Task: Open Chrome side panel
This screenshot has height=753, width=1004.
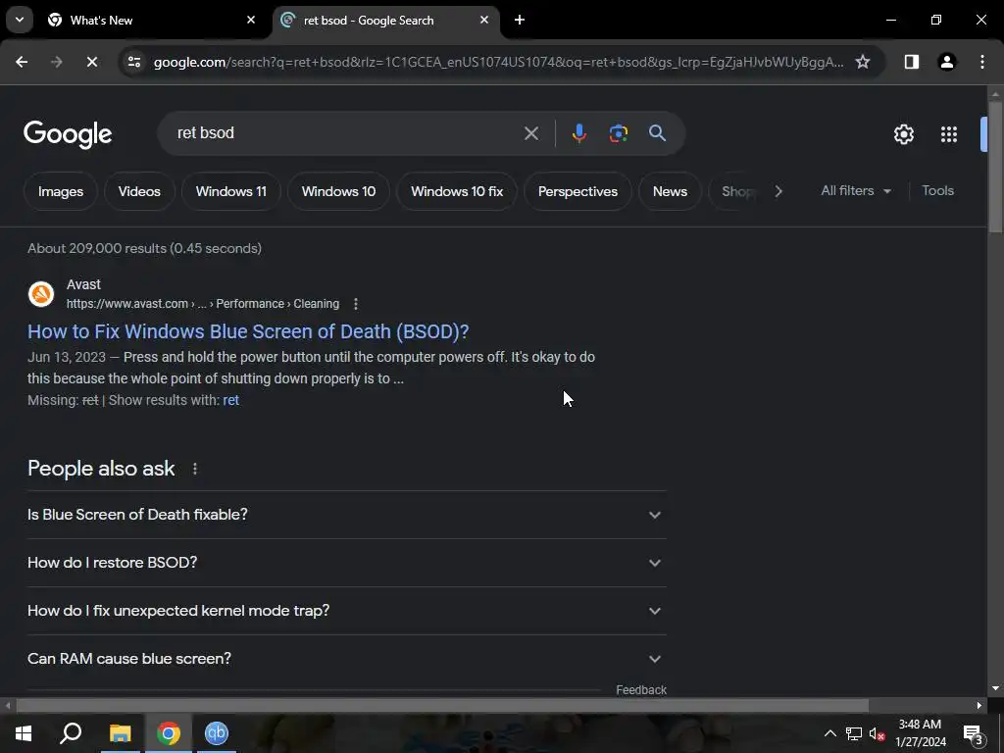Action: point(912,62)
